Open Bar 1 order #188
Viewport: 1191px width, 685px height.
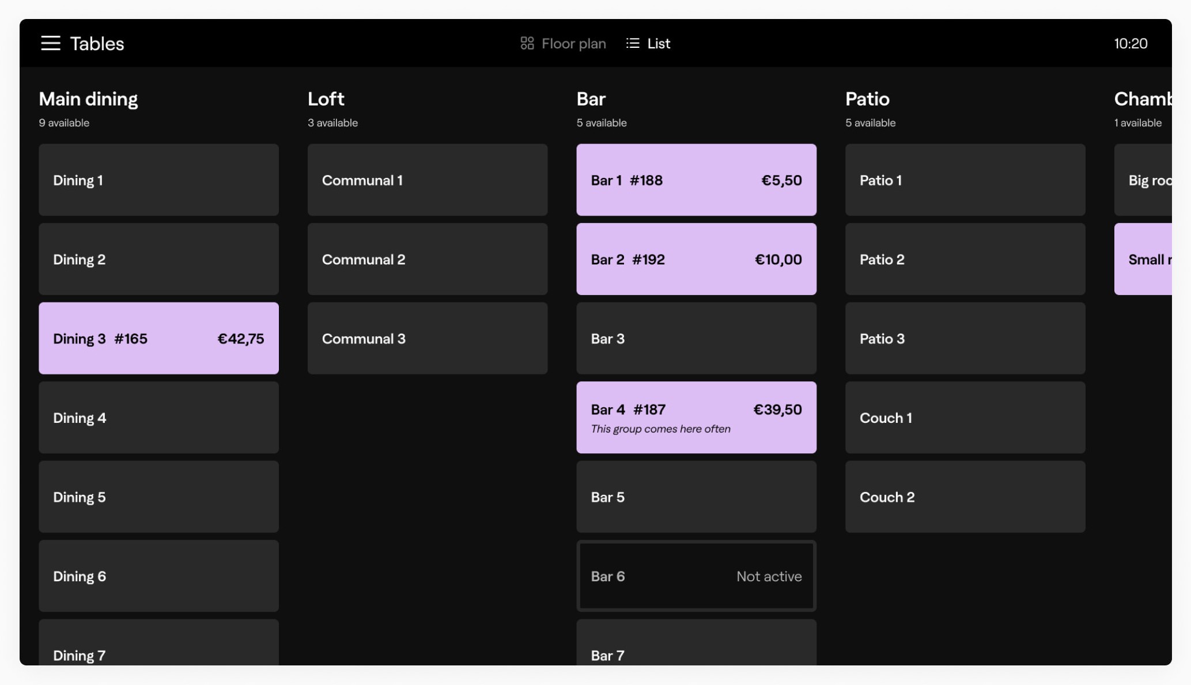tap(696, 180)
